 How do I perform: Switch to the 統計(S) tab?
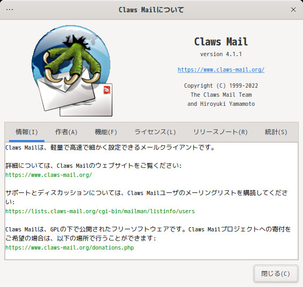tap(276, 132)
